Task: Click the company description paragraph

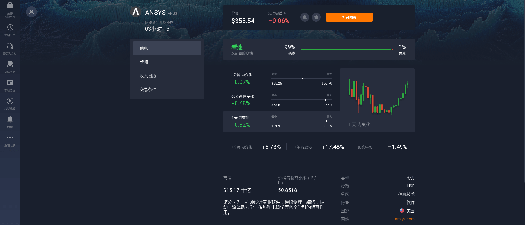Action: pos(274,207)
